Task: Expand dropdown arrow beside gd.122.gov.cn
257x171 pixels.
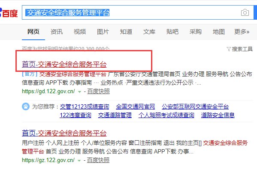Action: pos(79,92)
